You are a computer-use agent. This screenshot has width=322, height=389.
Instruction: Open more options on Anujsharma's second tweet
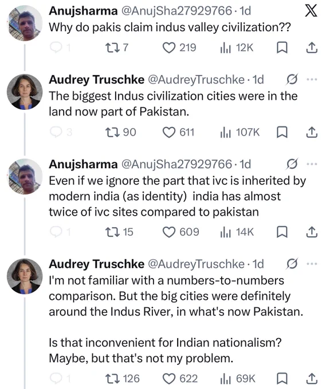click(312, 164)
